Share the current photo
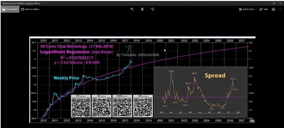The height and width of the screenshot is (128, 284). (x=263, y=9)
